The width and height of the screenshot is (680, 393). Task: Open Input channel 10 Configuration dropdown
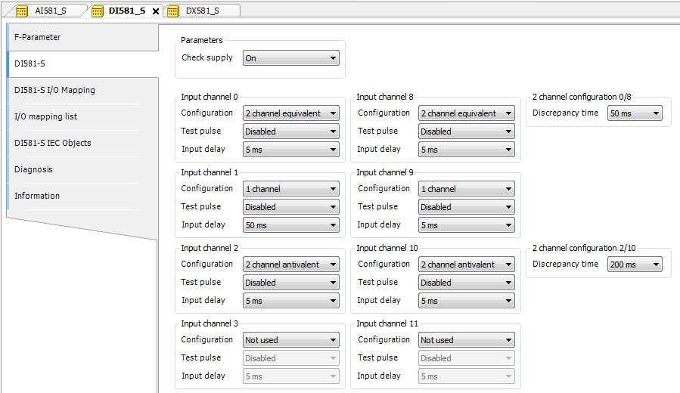pos(466,265)
